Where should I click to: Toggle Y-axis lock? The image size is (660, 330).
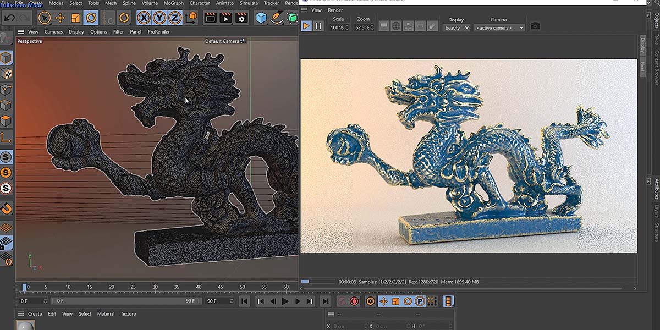159,18
